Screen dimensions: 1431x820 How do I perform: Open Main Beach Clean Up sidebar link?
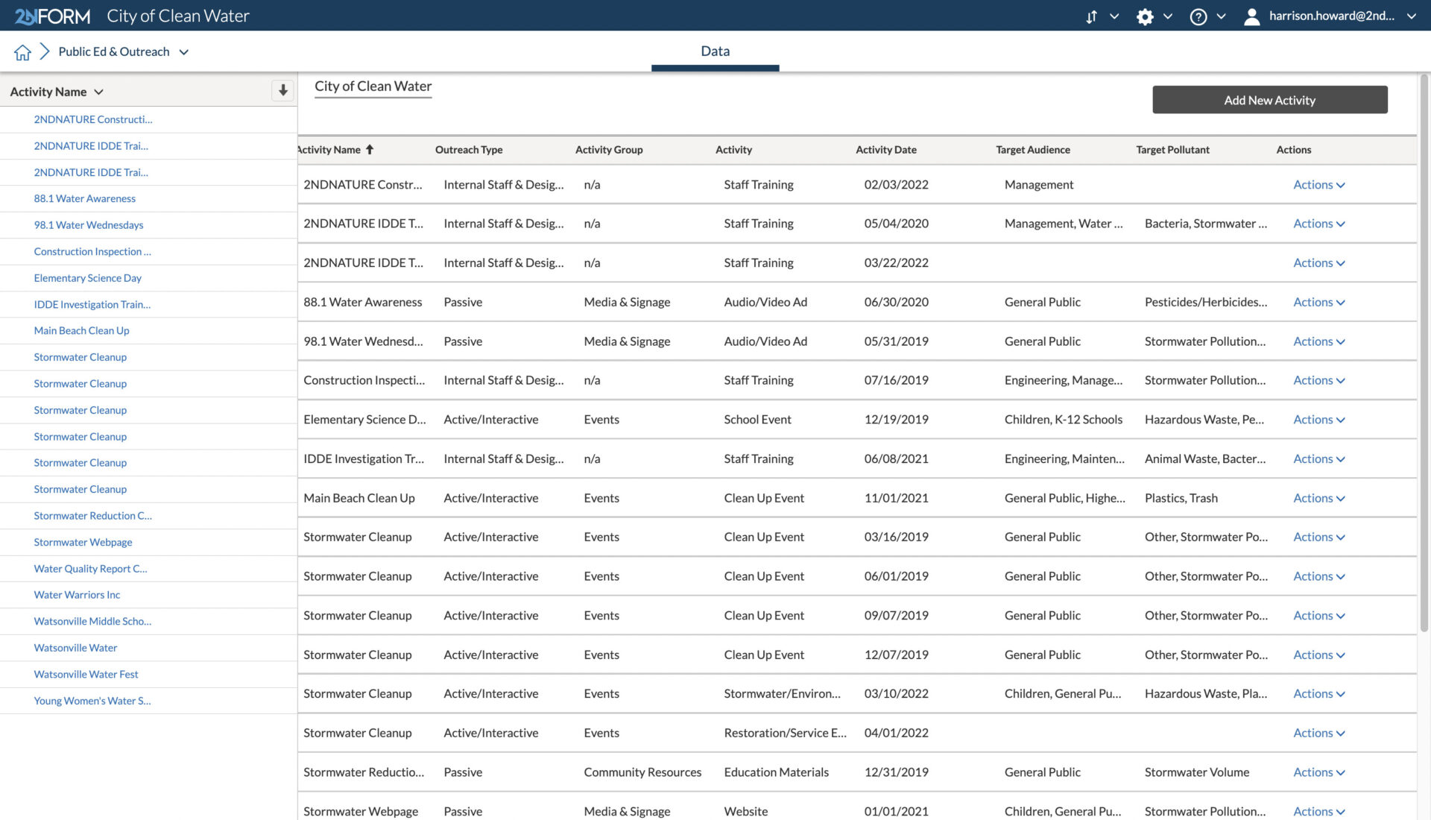pos(82,330)
